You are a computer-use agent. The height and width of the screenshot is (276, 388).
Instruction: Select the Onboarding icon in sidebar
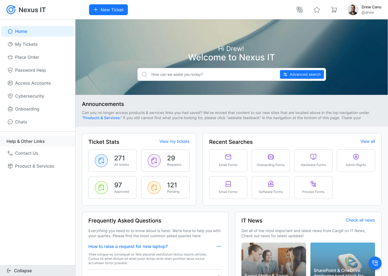tap(10, 109)
